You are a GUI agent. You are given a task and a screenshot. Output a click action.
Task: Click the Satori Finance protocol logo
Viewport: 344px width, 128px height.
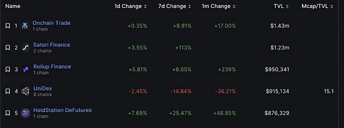point(26,48)
